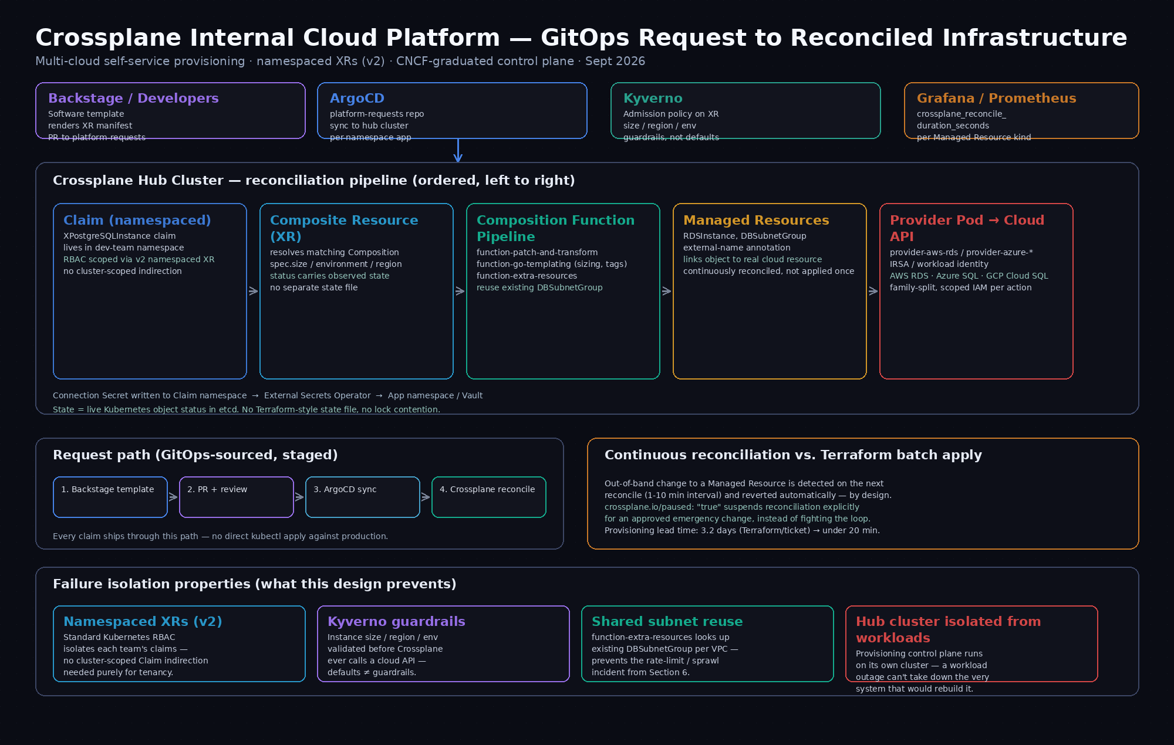Click the Namespaced XRs (v2) heading
Screen dimensions: 1174x745
(x=143, y=622)
